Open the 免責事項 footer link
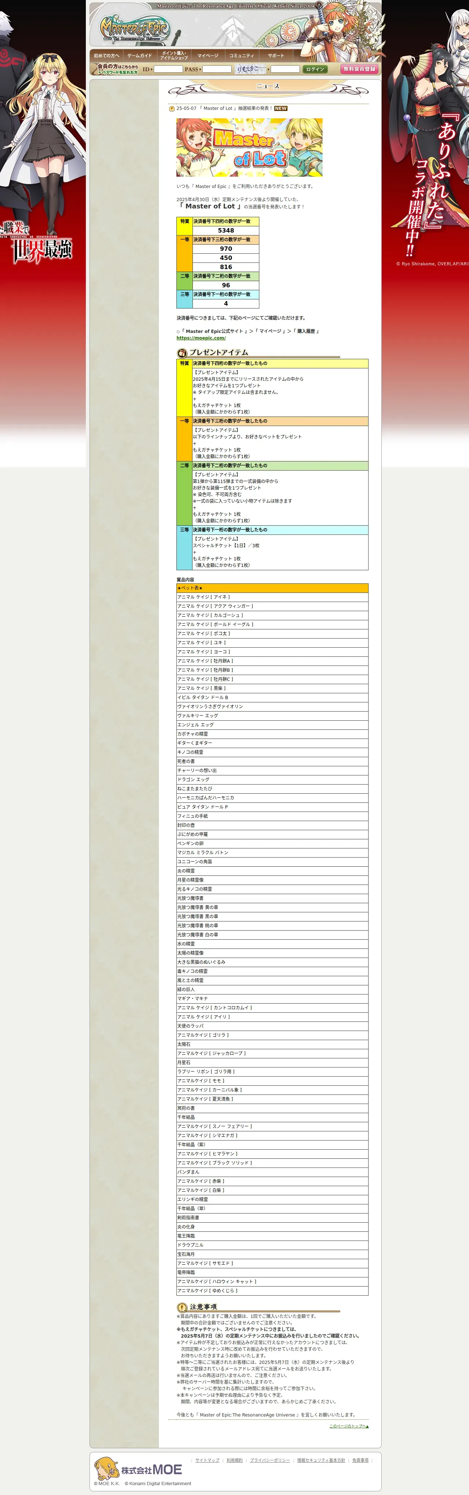The image size is (469, 1495). [361, 1460]
